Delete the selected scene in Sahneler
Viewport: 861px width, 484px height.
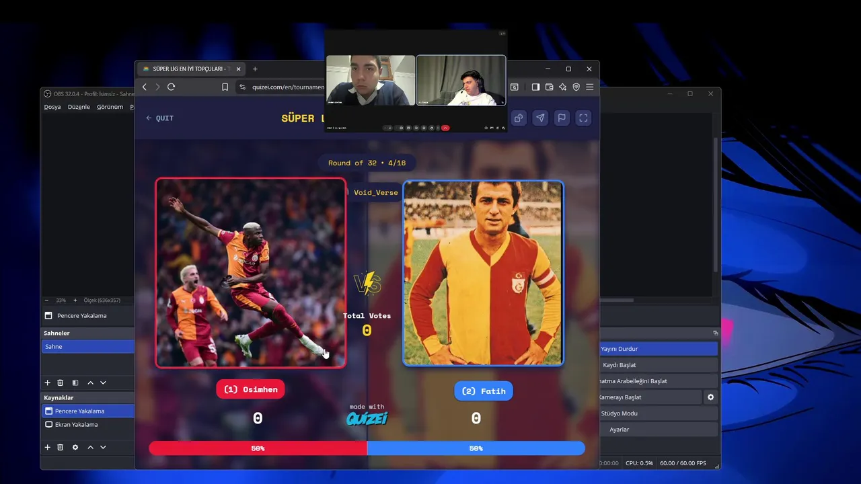pyautogui.click(x=60, y=382)
